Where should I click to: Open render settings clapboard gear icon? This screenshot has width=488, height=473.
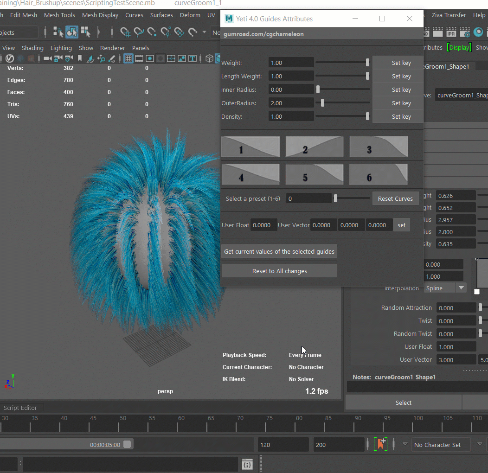pyautogui.click(x=465, y=32)
